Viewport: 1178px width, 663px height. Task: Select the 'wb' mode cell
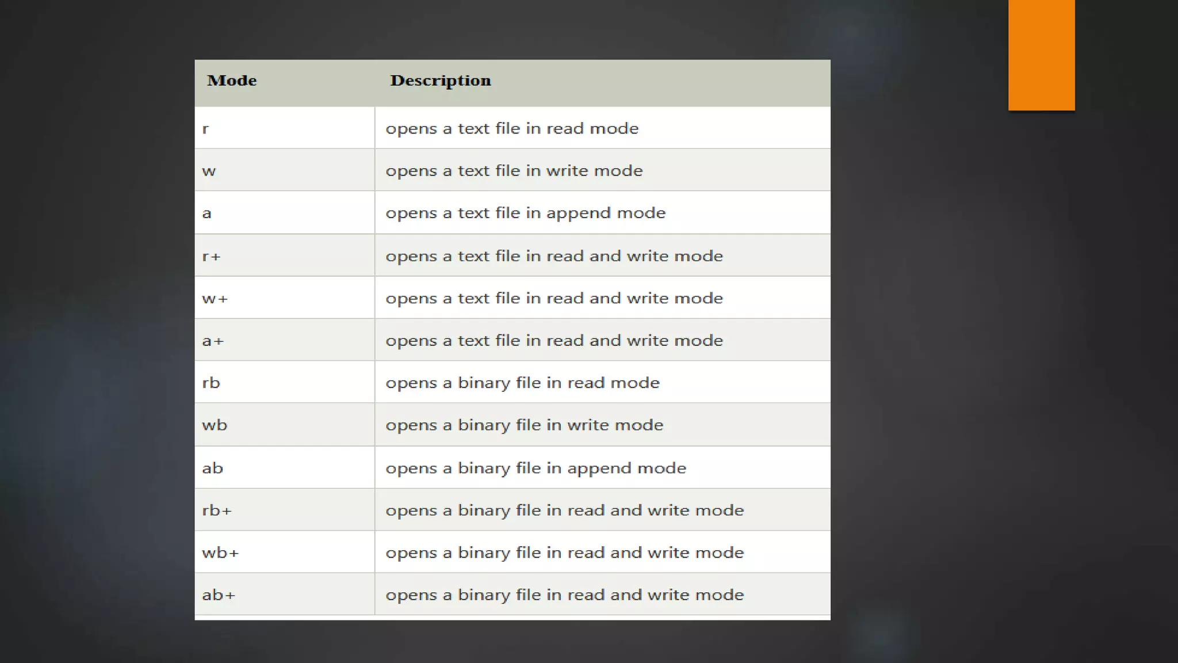click(x=215, y=425)
